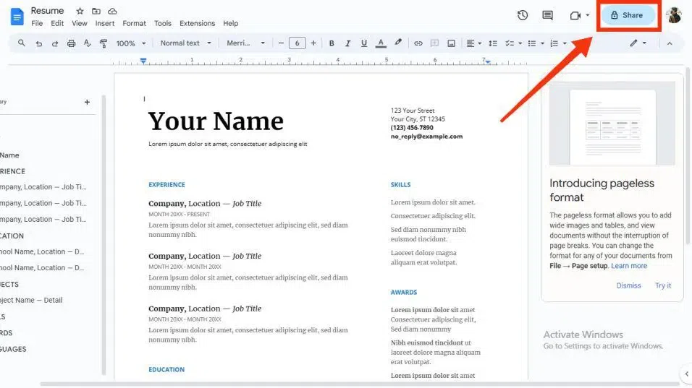Click the left indent ruler marker

point(143,61)
